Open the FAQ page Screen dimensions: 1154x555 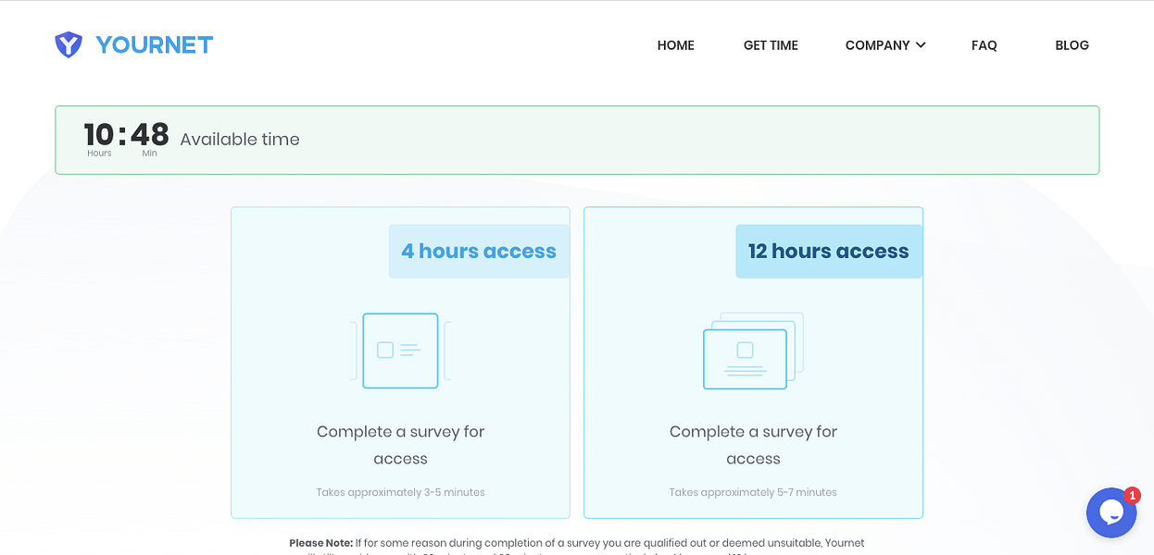tap(984, 44)
